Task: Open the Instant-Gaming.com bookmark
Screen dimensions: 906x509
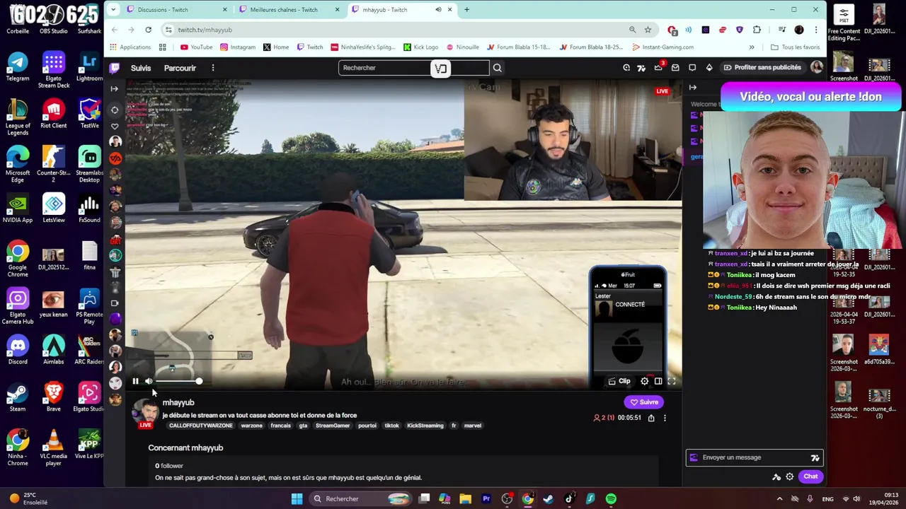Action: click(663, 47)
